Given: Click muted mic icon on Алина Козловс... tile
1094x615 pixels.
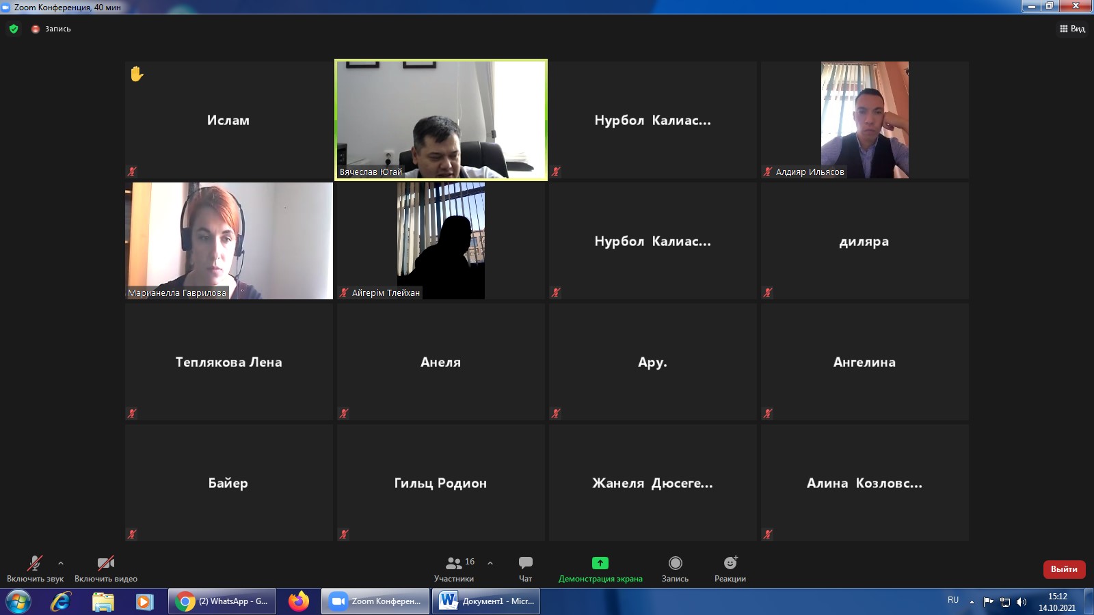Looking at the screenshot, I should (768, 534).
